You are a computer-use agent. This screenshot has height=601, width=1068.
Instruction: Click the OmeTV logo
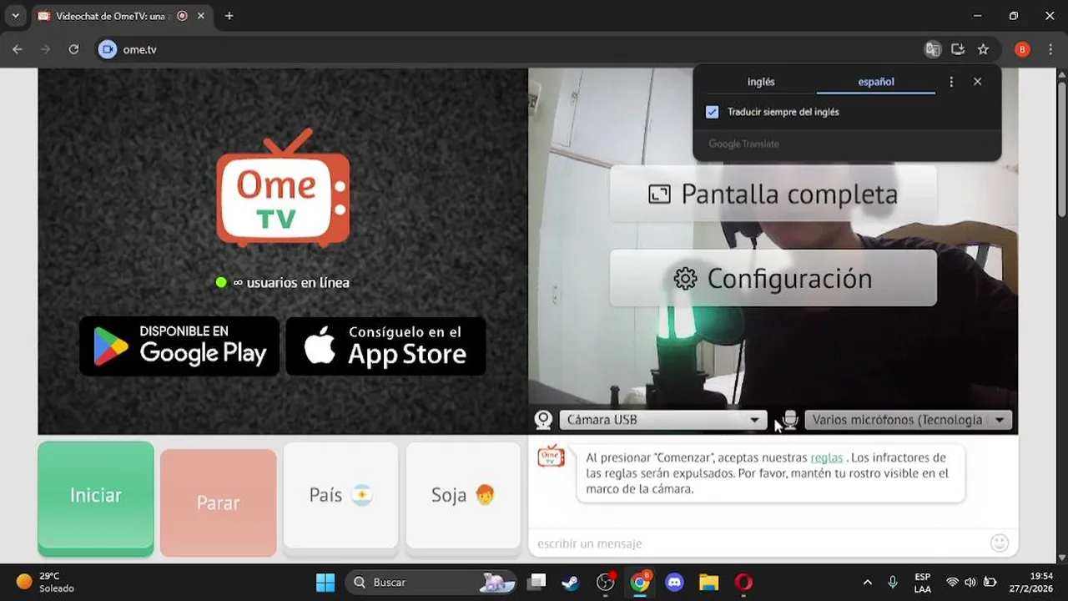tap(283, 188)
